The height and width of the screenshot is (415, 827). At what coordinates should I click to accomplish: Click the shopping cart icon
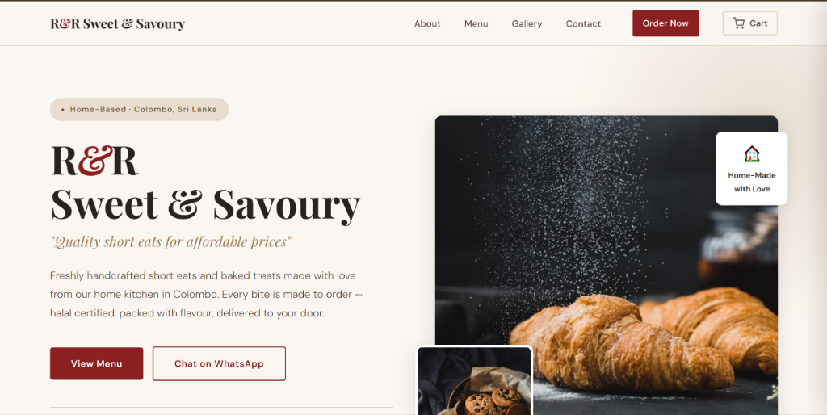coord(738,23)
